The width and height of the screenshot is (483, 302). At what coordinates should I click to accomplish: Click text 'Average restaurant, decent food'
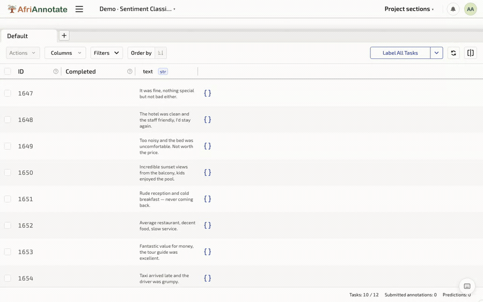click(x=167, y=226)
